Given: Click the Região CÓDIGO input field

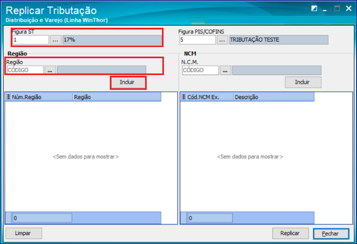Looking at the screenshot, I should (x=25, y=70).
